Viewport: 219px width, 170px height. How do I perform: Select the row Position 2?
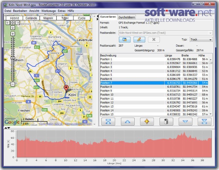pos(154,63)
